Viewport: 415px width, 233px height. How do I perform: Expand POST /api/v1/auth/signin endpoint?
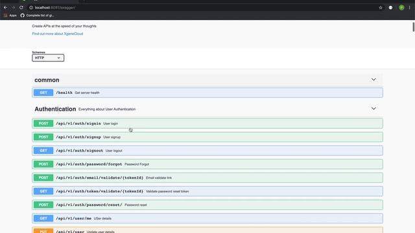(207, 124)
